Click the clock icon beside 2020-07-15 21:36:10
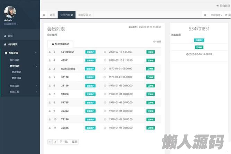The width and height of the screenshot is (231, 154). coord(105,60)
